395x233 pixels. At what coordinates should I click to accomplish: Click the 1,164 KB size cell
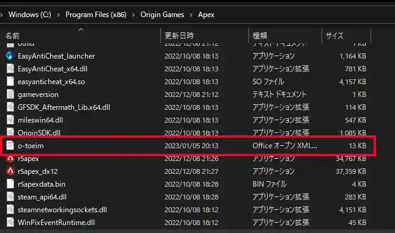pos(353,56)
